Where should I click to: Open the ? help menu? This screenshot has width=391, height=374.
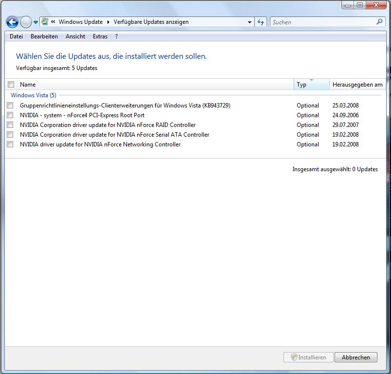116,36
